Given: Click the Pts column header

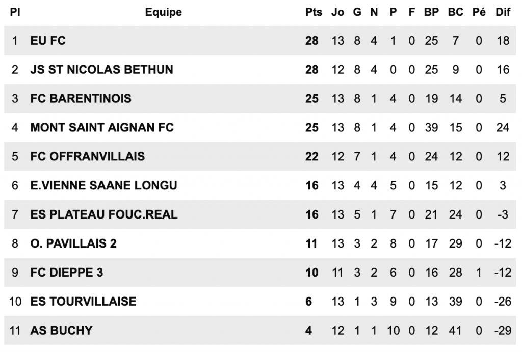Looking at the screenshot, I should point(314,12).
